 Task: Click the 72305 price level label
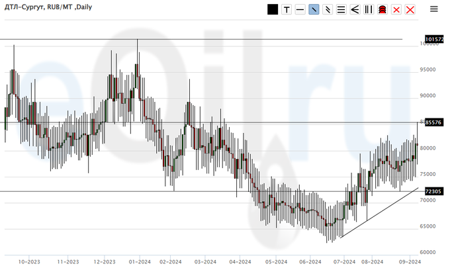[x=433, y=191]
